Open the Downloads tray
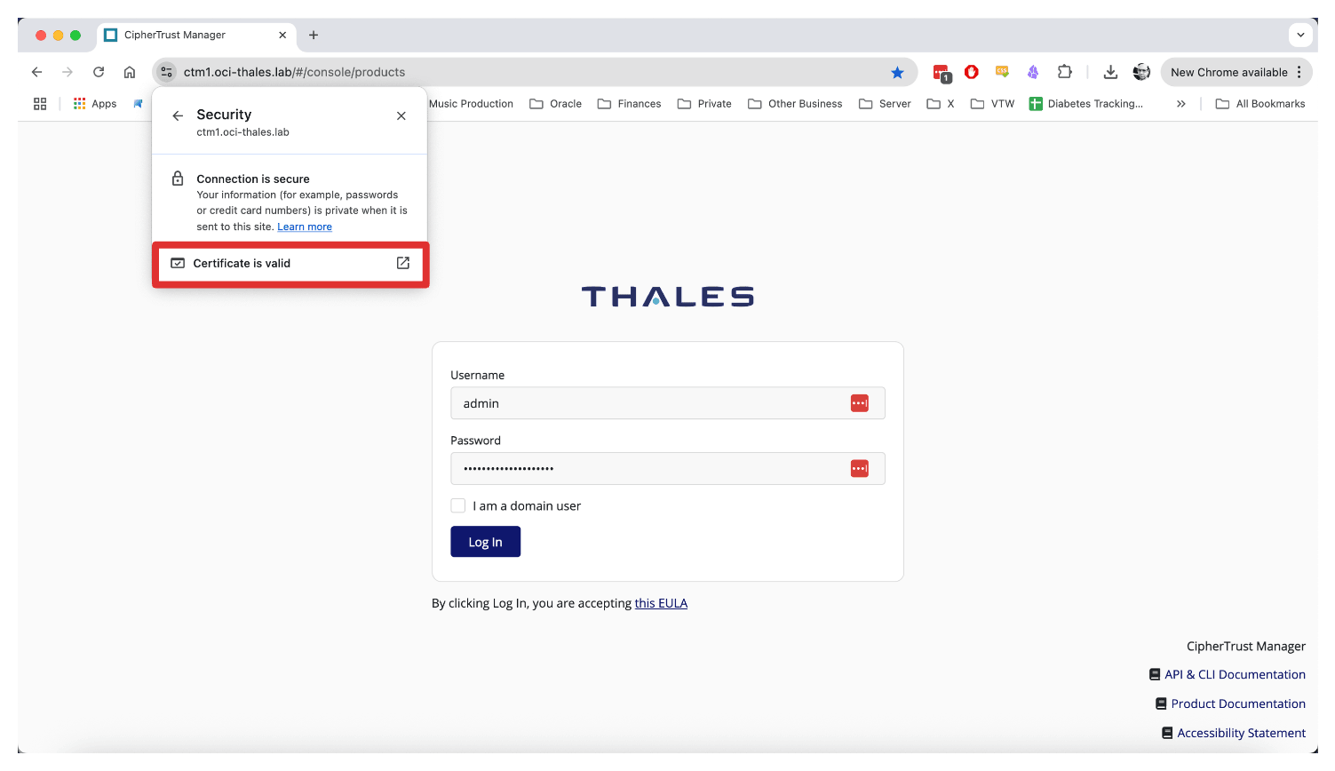The height and width of the screenshot is (771, 1335). tap(1110, 72)
